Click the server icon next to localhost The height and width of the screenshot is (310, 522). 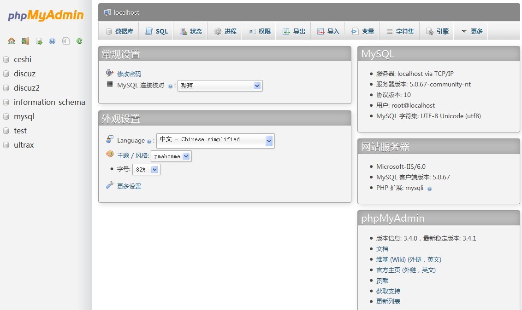pyautogui.click(x=107, y=12)
